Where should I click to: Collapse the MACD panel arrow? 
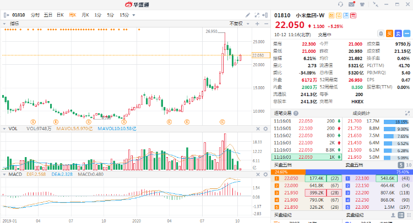(4, 175)
